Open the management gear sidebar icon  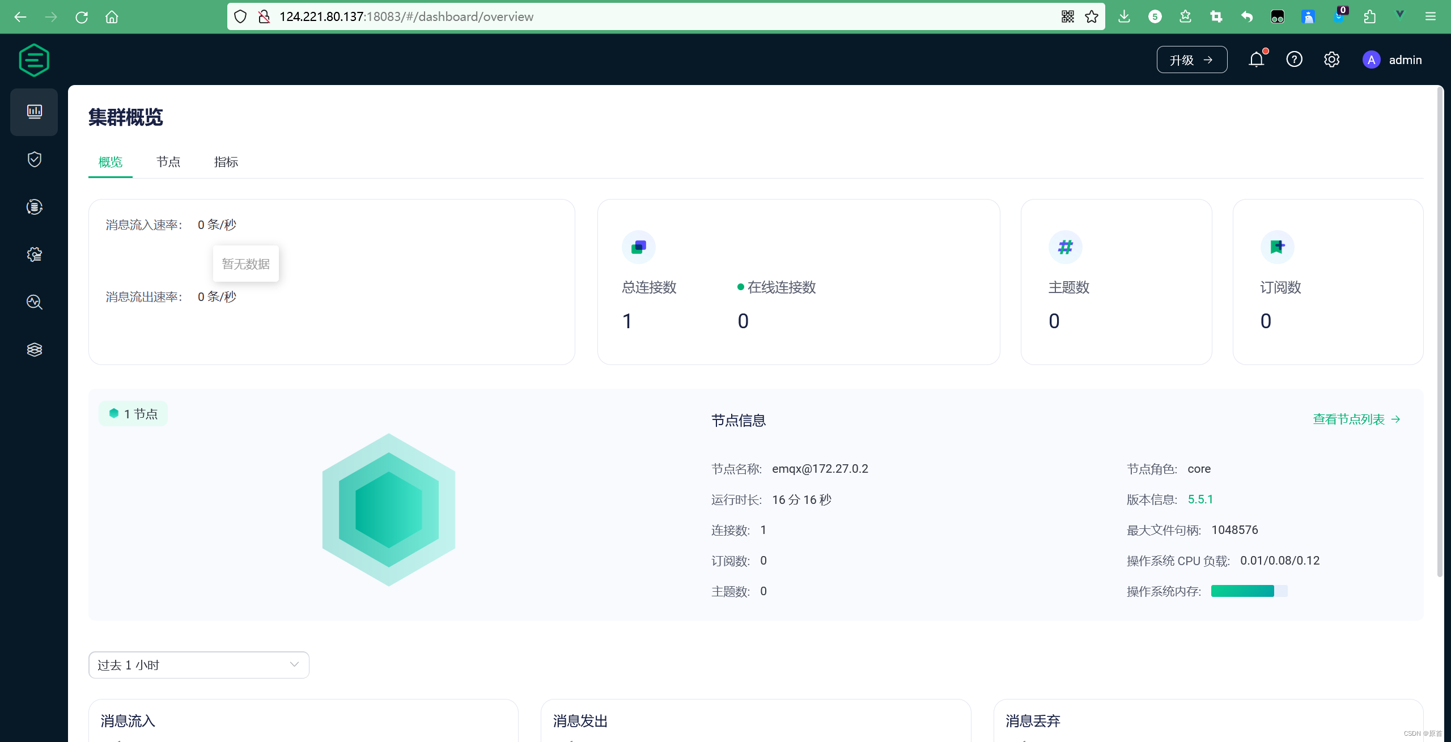tap(34, 255)
